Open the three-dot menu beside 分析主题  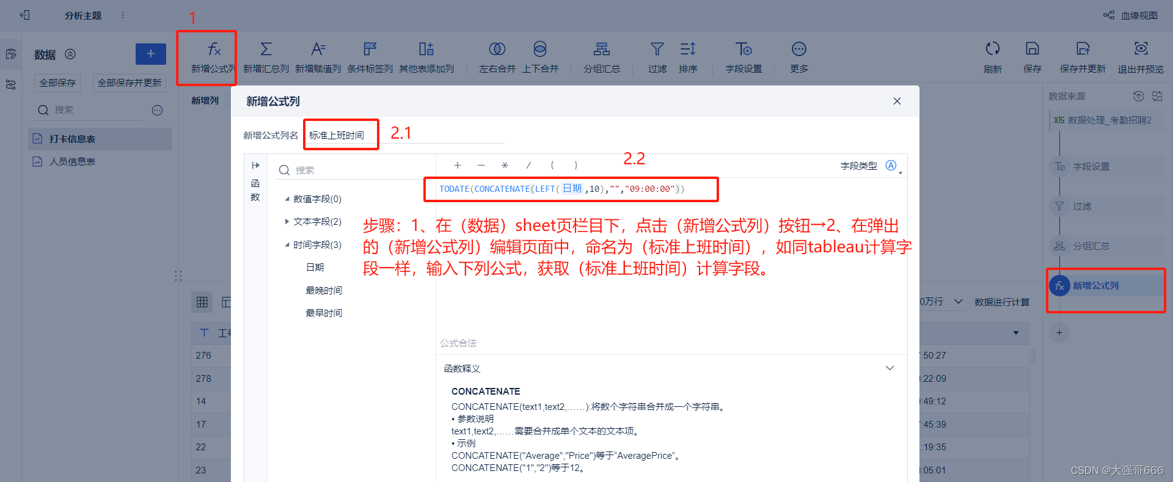click(123, 15)
